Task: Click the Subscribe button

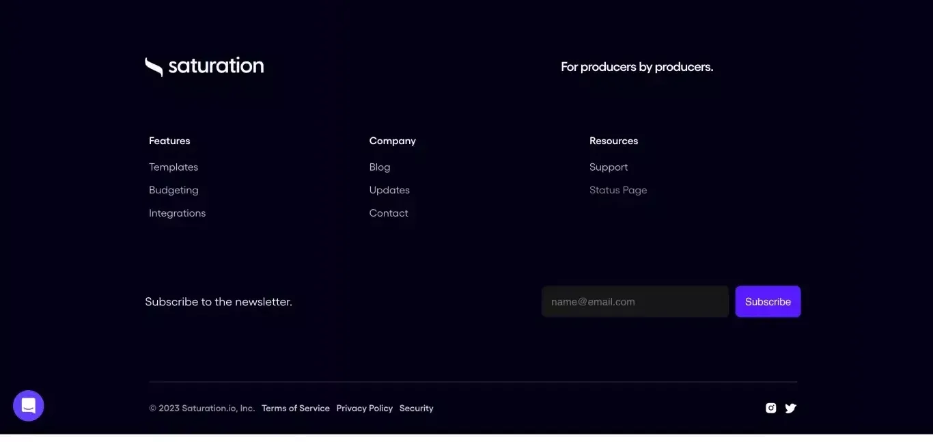Action: [768, 301]
